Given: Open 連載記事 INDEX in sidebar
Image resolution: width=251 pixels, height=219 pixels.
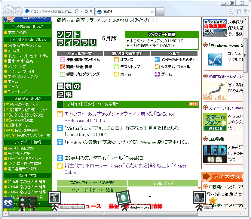Looking at the screenshot, I should click(28, 98).
